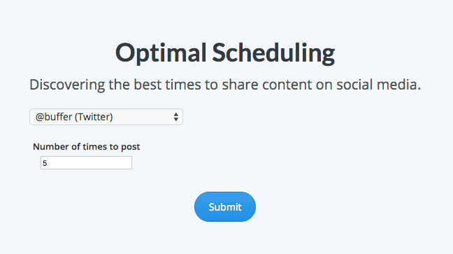
Task: Click the 'Twitter' text inside the selector
Action: coord(94,117)
